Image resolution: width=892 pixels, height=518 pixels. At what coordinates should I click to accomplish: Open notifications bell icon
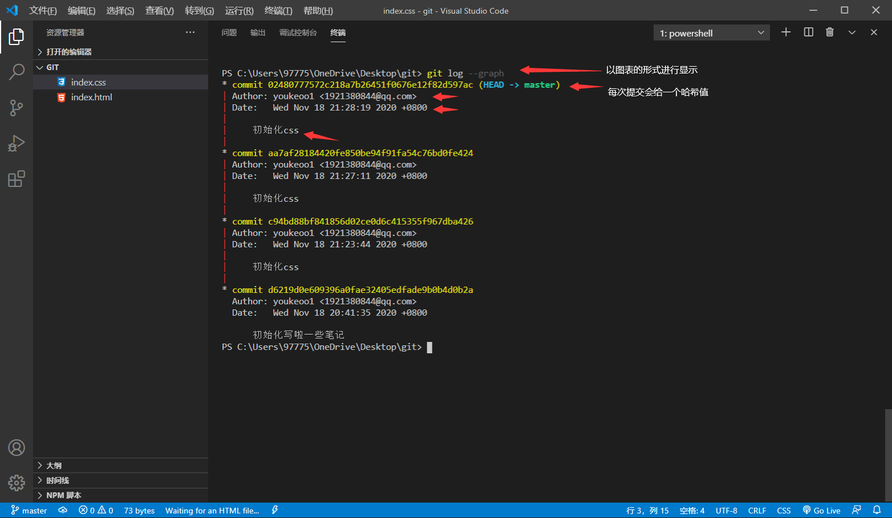pyautogui.click(x=877, y=511)
